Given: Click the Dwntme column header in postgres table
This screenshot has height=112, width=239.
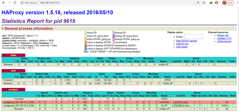Looking at the screenshot, I should [x=223, y=96].
